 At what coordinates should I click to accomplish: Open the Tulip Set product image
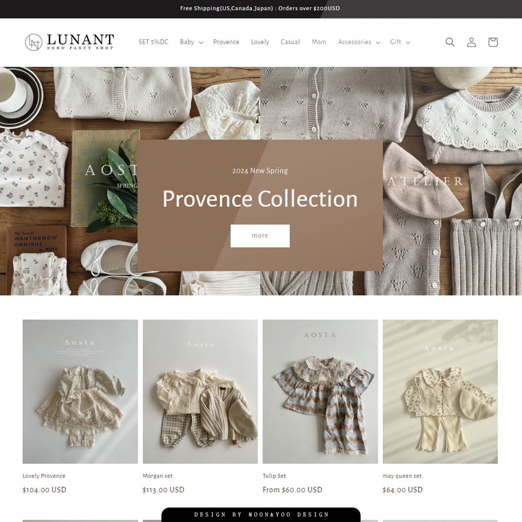tap(320, 391)
